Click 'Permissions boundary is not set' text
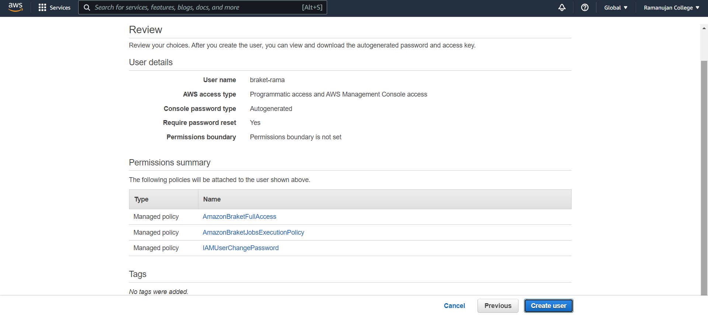Image resolution: width=708 pixels, height=315 pixels. (x=295, y=137)
